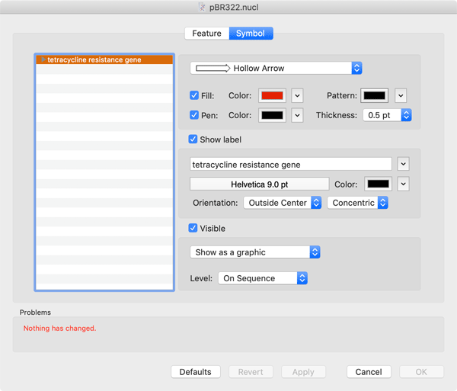Open the Hollow Arrow shape dropdown
457x391 pixels.
(276, 69)
